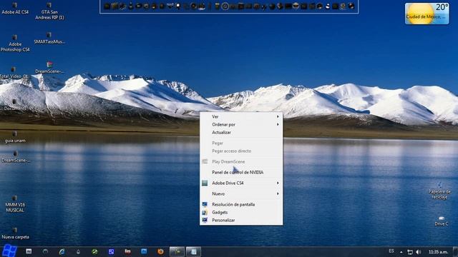The width and height of the screenshot is (458, 257).
Task: Click the Windows Start button
Action: coord(9,251)
